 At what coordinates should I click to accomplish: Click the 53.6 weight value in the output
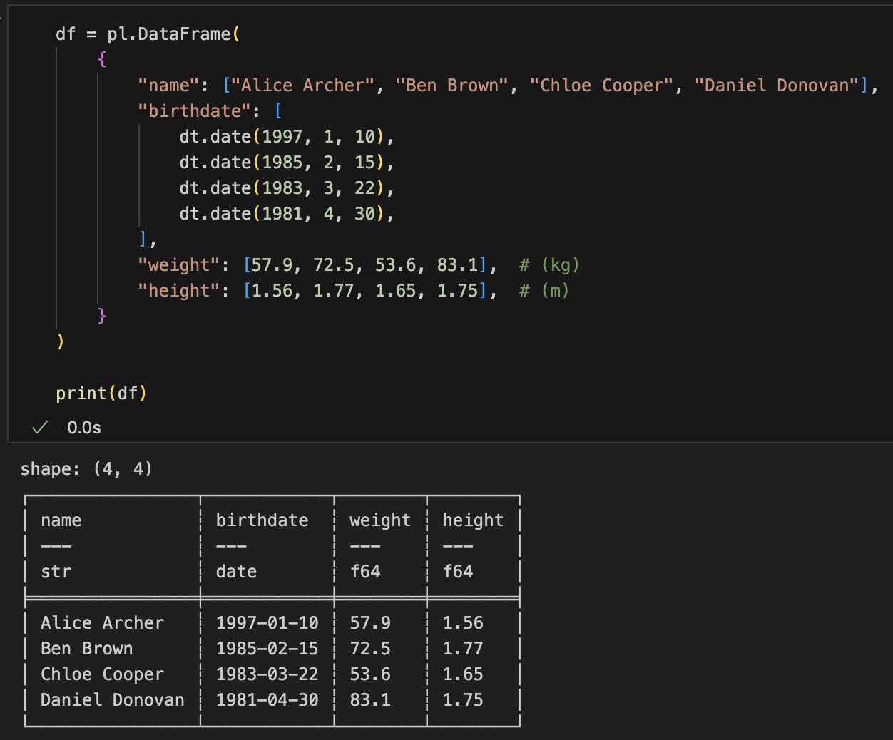coord(370,674)
